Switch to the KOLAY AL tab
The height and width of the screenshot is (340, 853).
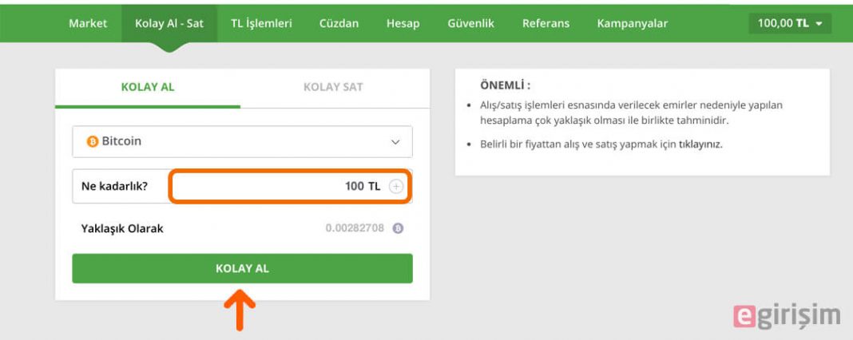click(148, 87)
